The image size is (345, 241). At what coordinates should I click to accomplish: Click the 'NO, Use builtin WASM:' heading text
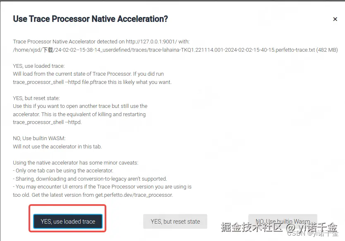pyautogui.click(x=39, y=138)
